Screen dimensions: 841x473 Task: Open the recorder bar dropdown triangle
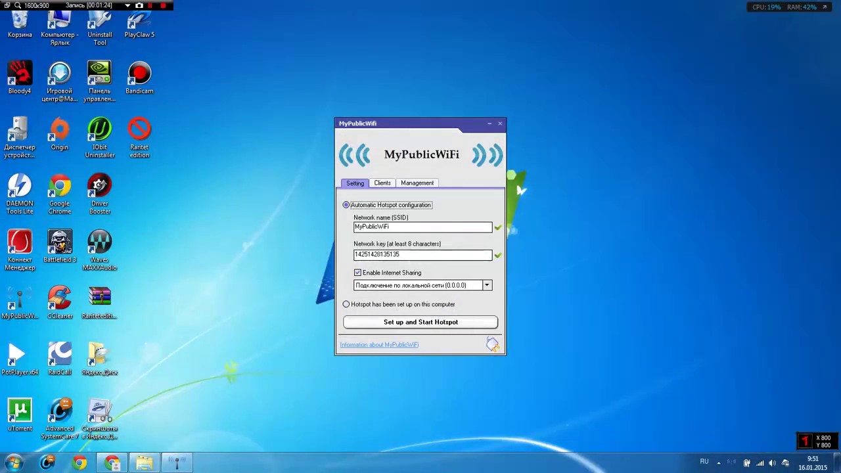pos(127,5)
